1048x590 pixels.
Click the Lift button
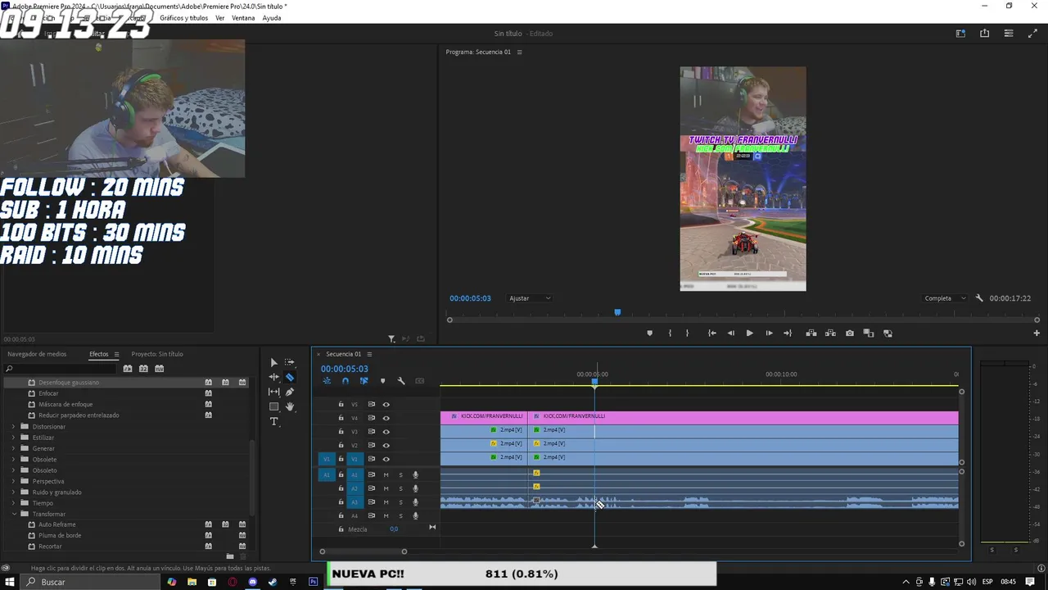(811, 334)
